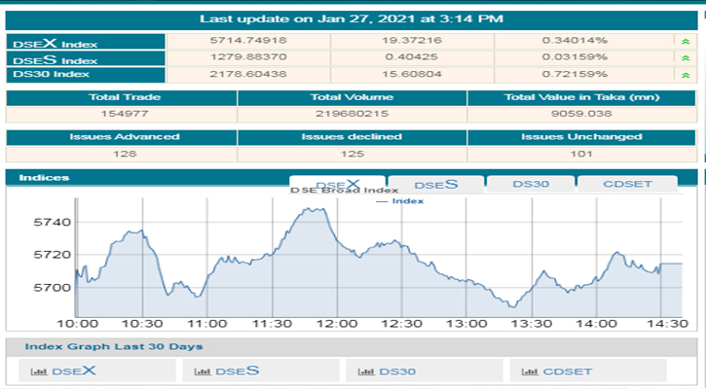Image resolution: width=706 pixels, height=389 pixels.
Task: Click chart icon beside the 30-day DS30 link
Action: (x=366, y=371)
